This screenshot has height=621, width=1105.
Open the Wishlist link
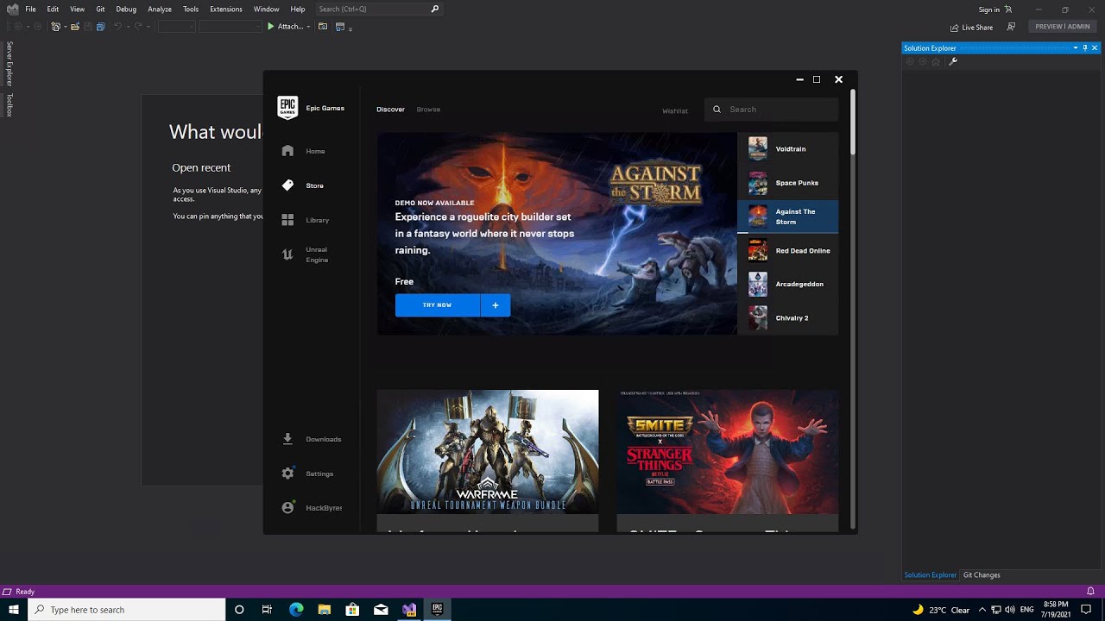675,110
